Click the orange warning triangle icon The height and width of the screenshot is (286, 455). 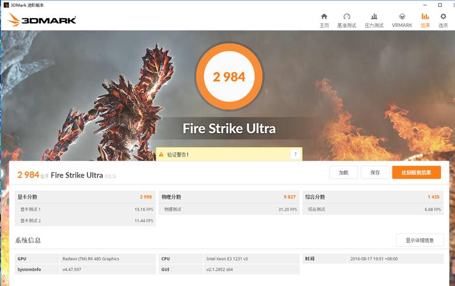[160, 155]
